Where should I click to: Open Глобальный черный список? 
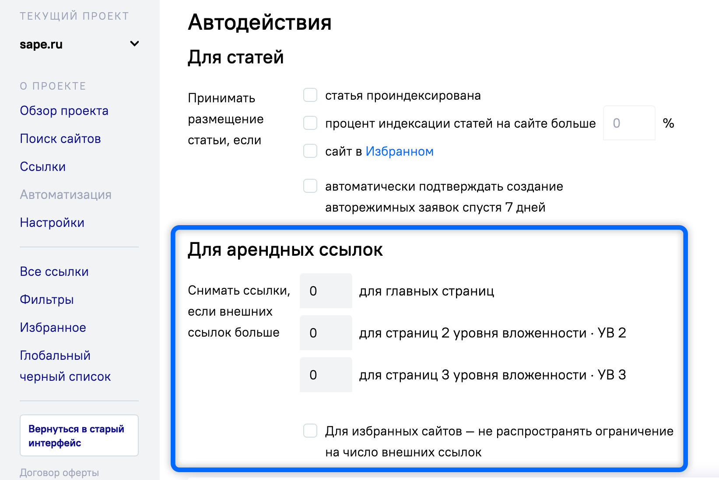click(65, 366)
